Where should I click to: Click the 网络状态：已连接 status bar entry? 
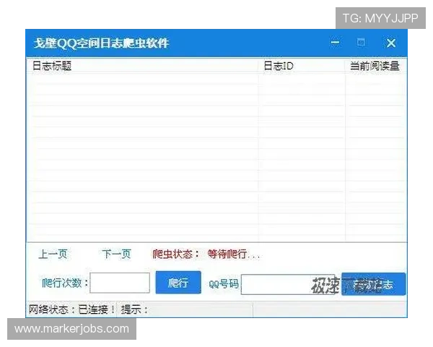(72, 309)
